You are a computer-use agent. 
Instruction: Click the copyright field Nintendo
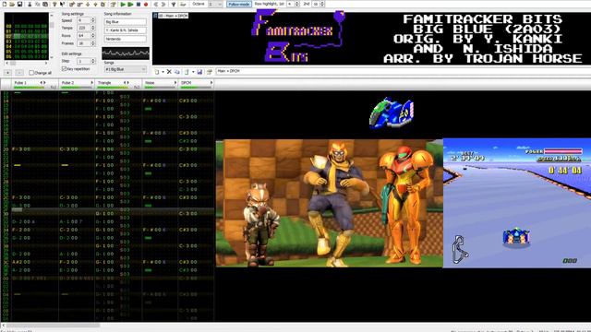pos(126,39)
